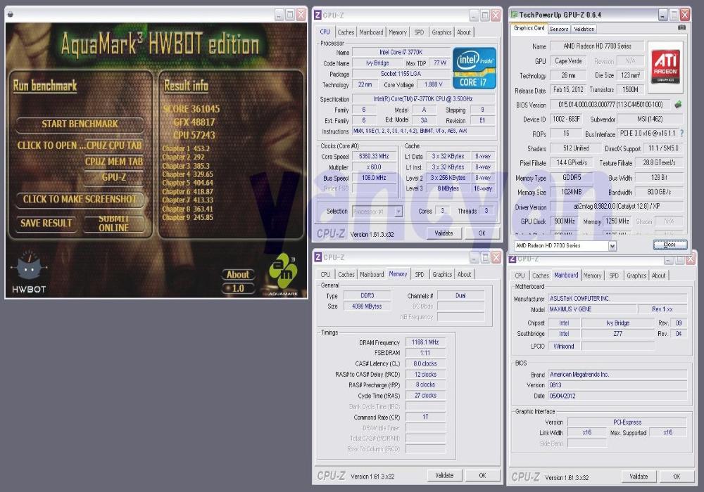Image resolution: width=704 pixels, height=492 pixels.
Task: Click the GPU Name field AMD Radeon HD 7700 Series
Action: pyautogui.click(x=597, y=46)
